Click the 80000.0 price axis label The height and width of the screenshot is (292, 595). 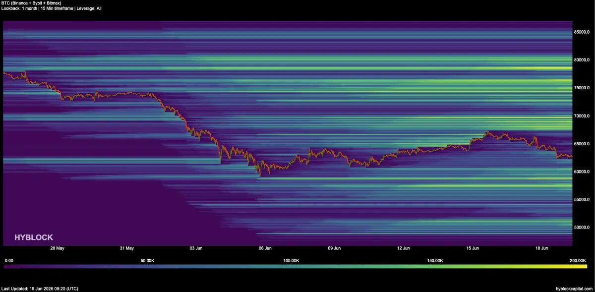tap(583, 59)
